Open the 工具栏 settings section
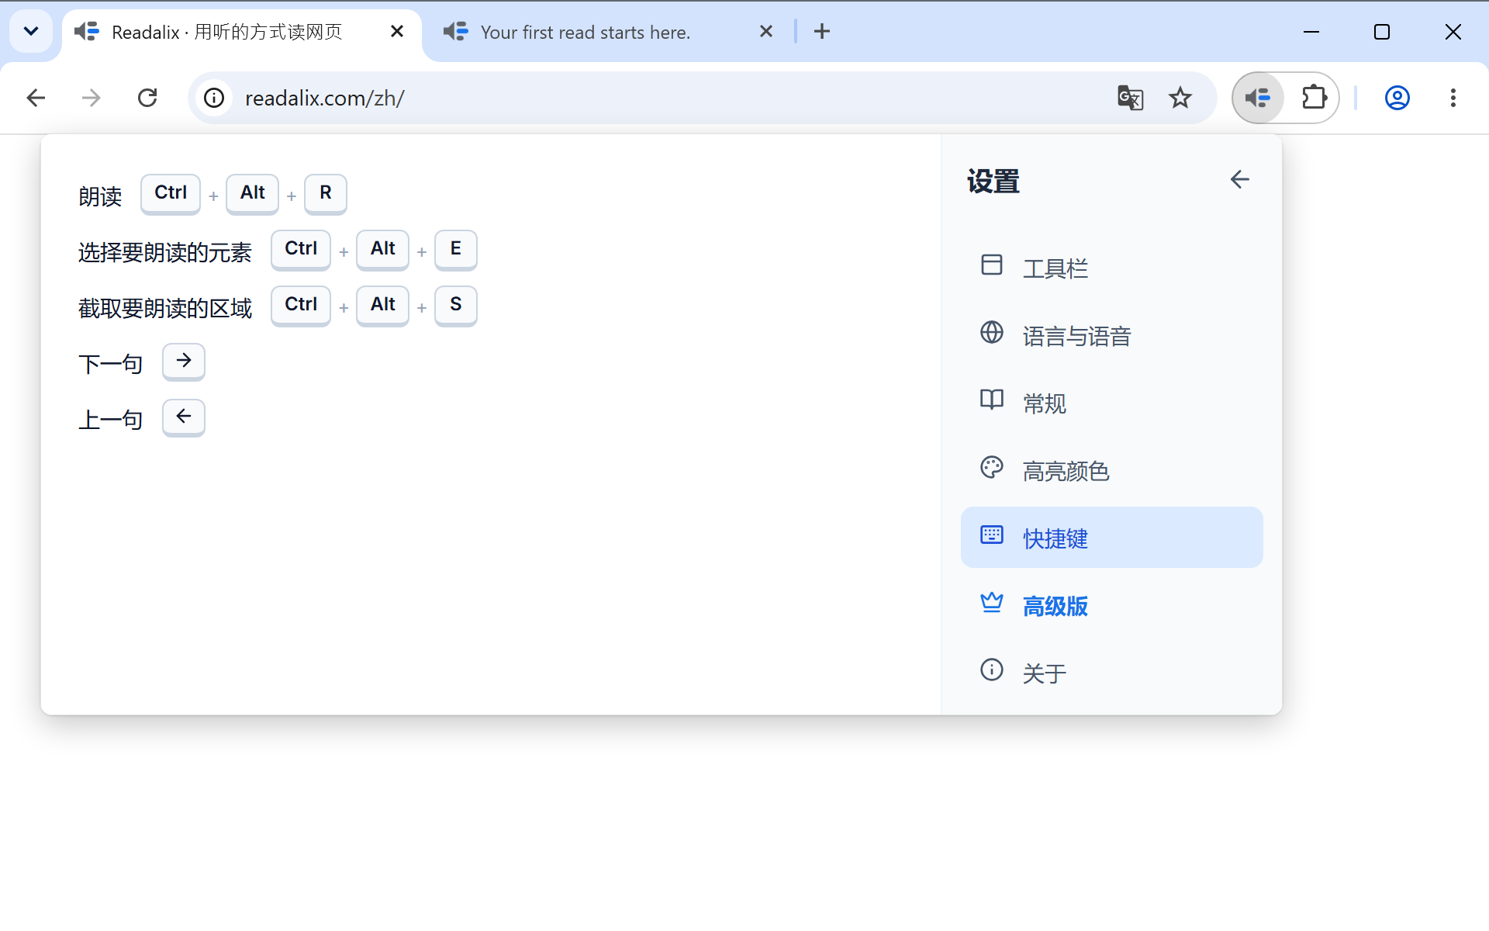This screenshot has height=931, width=1489. tap(1111, 268)
